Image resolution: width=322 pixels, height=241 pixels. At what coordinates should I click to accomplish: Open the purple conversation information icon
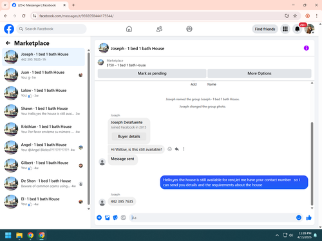click(306, 48)
